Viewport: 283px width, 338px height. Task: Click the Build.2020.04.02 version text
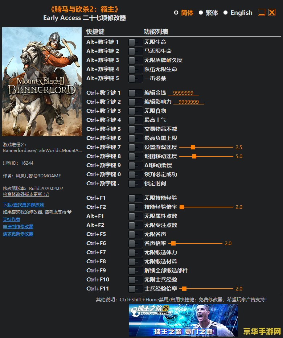tap(46, 188)
